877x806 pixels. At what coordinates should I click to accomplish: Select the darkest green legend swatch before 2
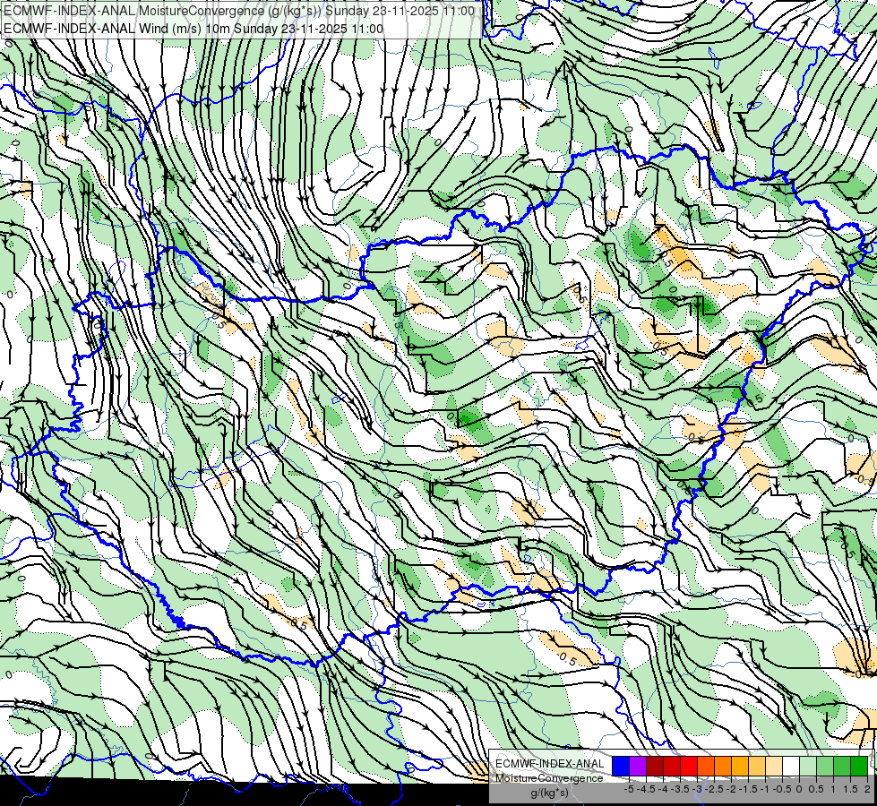pos(859,767)
